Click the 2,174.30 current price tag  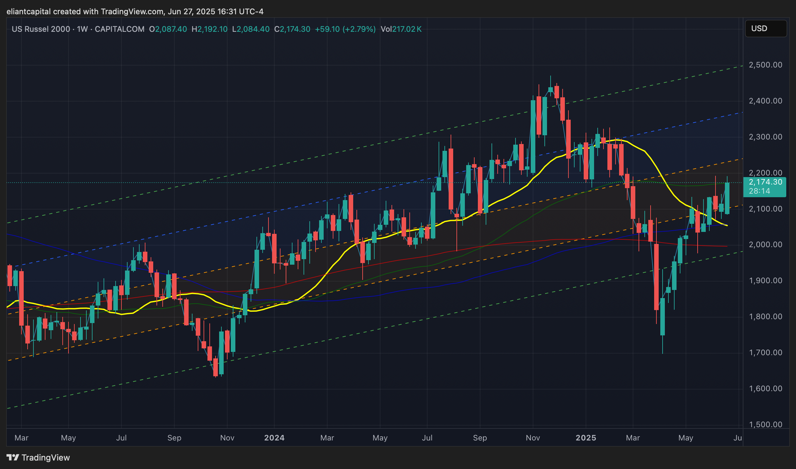tap(765, 182)
